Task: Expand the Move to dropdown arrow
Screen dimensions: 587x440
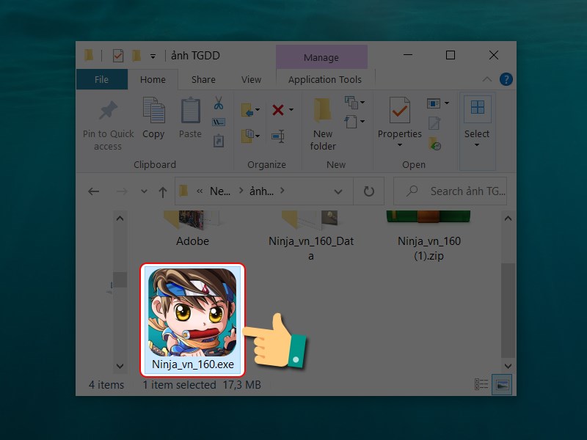Action: click(258, 109)
